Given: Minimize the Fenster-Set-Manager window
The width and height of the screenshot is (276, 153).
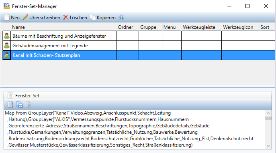Looking at the screenshot, I should [229, 6].
